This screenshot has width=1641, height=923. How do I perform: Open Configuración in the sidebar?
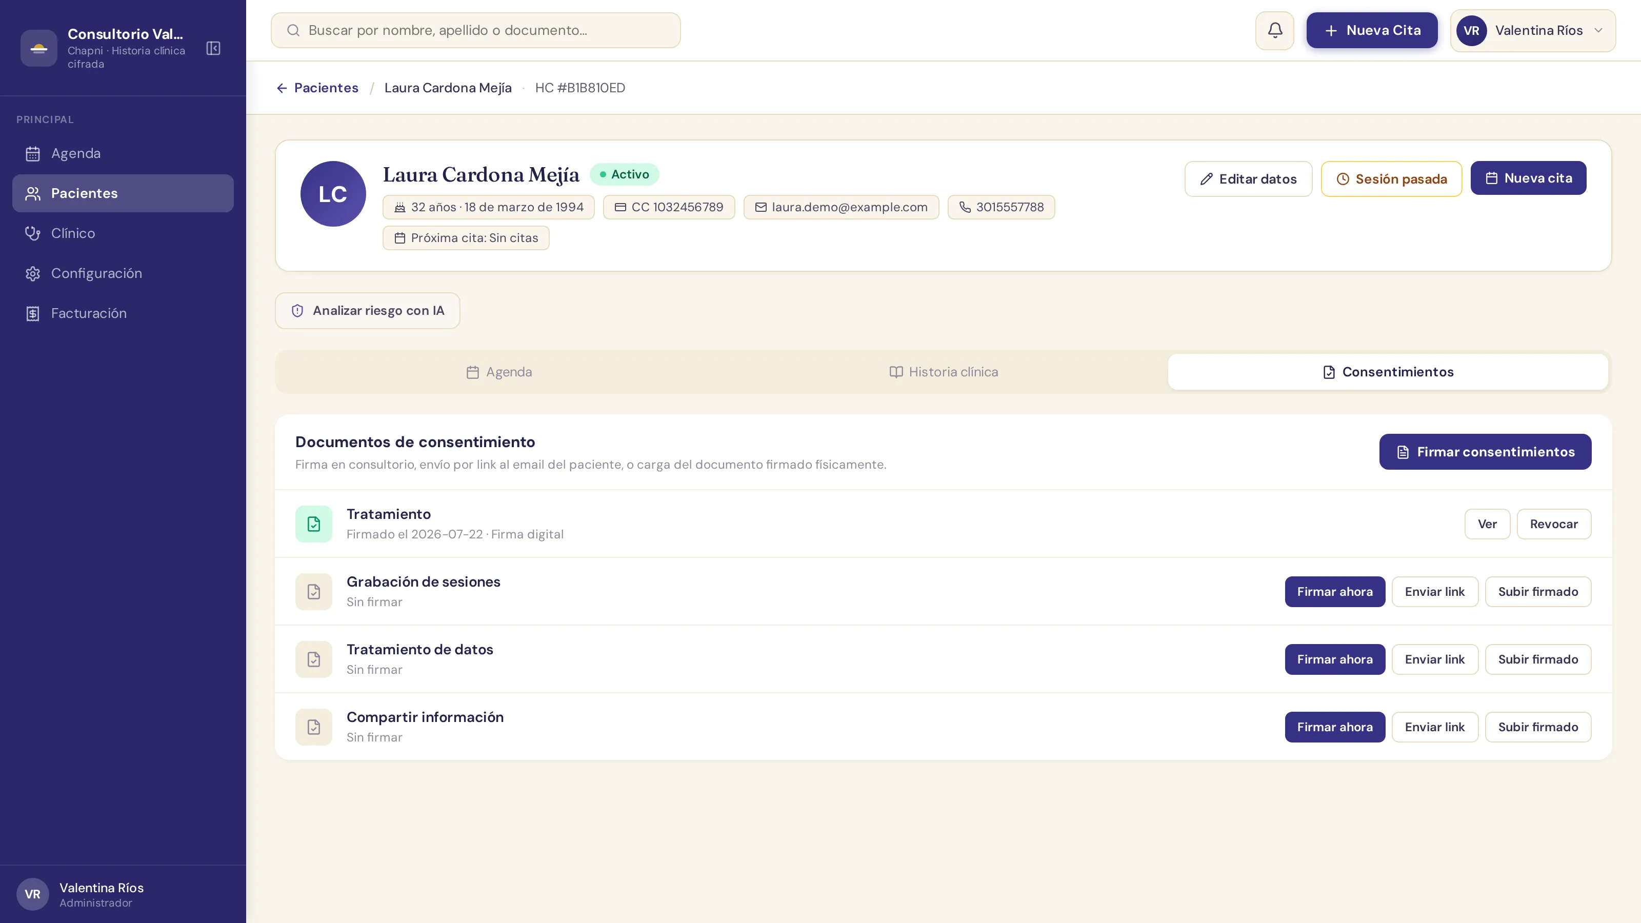point(123,273)
